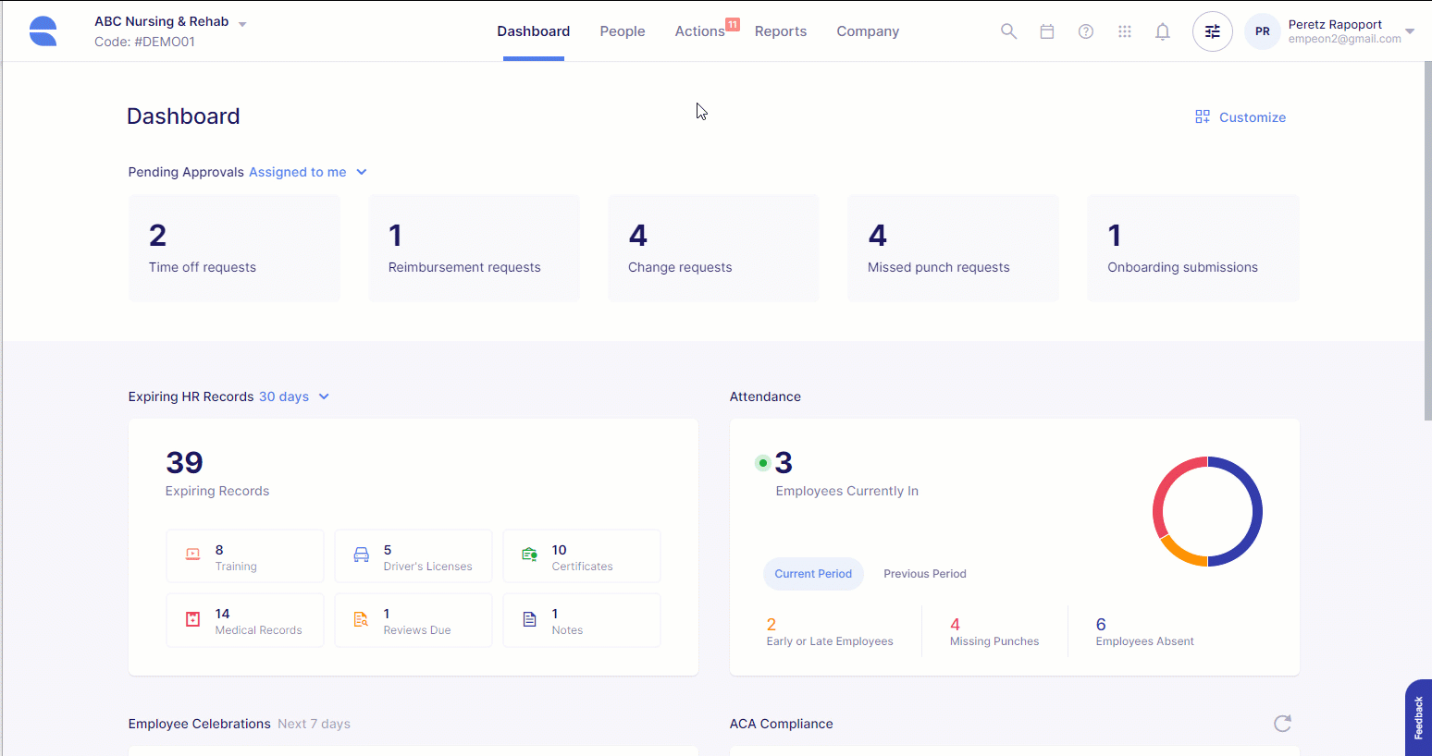
Task: Open the 30 days expiring records dropdown
Action: [x=294, y=396]
